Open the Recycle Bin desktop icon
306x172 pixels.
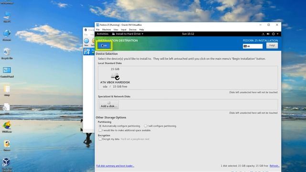click(x=7, y=54)
